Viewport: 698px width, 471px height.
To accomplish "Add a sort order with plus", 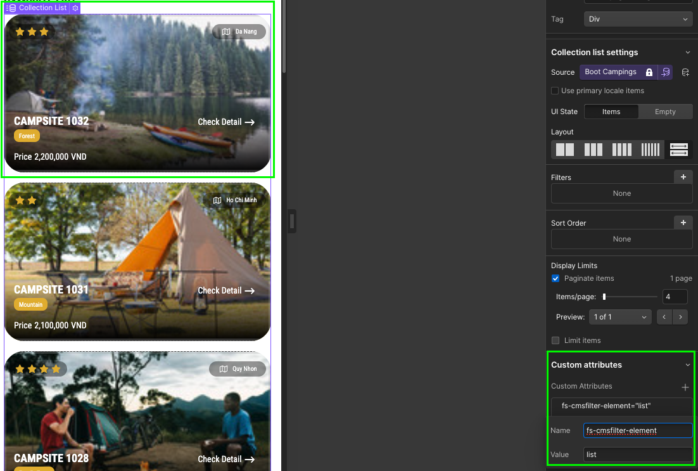I will coord(683,223).
